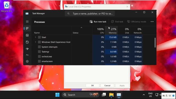This screenshot has width=176, height=99.
Task: Click the process list vertical scrollbar
Action: pyautogui.click(x=155, y=43)
